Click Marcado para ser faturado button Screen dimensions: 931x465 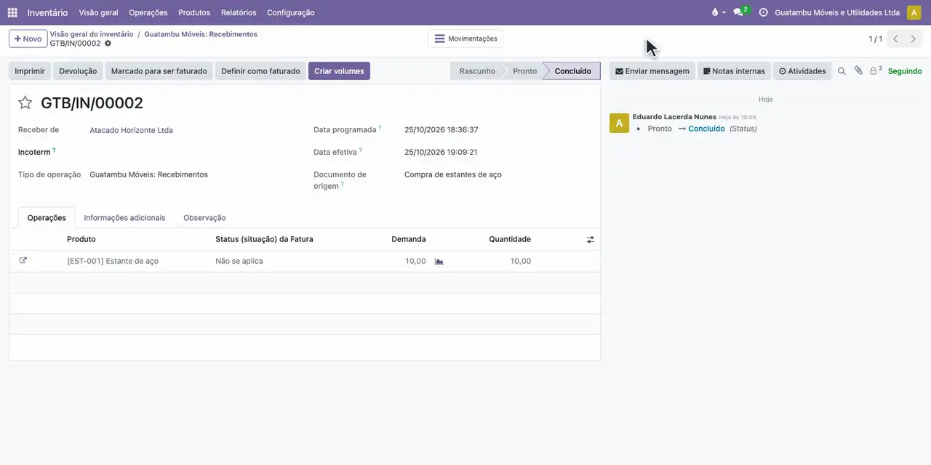[159, 71]
